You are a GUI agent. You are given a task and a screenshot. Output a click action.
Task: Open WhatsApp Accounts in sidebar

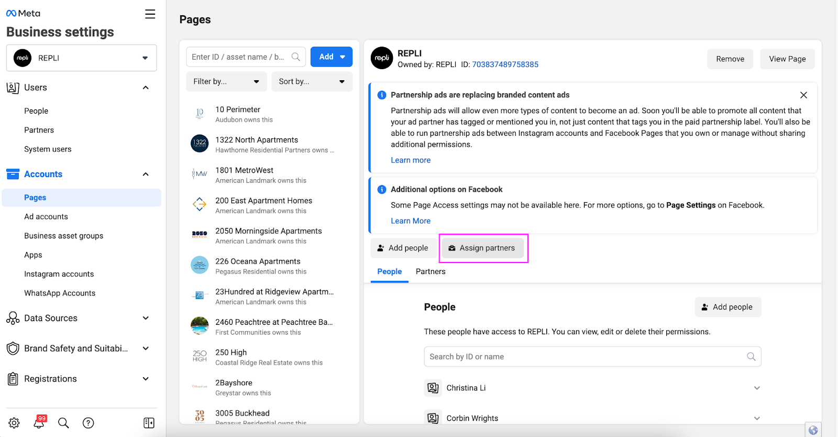coord(60,293)
